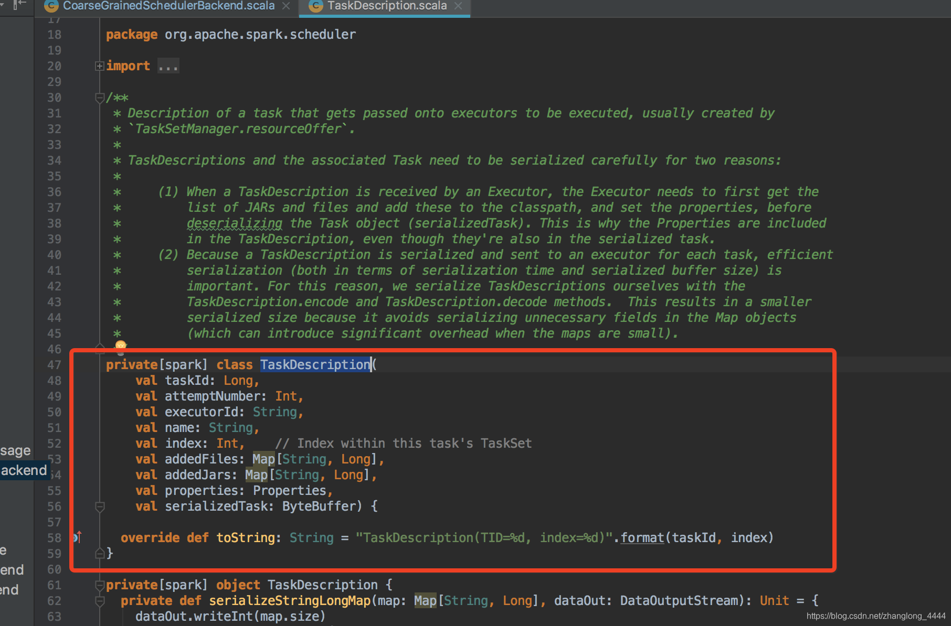The height and width of the screenshot is (626, 951).
Task: Click the gutter fold icon beside serializedTask line
Action: (100, 506)
